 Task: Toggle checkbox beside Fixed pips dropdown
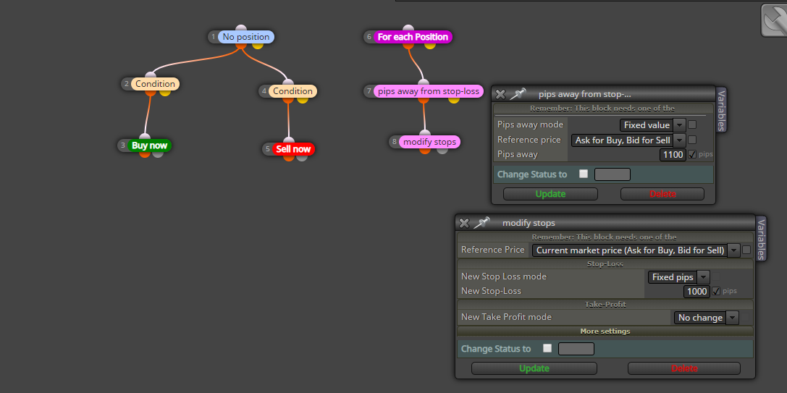point(716,276)
